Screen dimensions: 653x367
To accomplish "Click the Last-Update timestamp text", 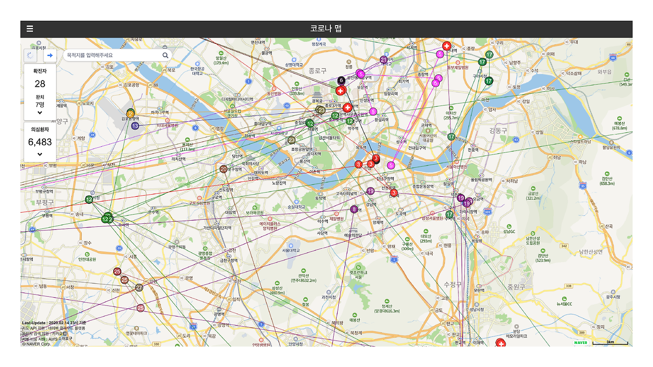I will point(55,323).
